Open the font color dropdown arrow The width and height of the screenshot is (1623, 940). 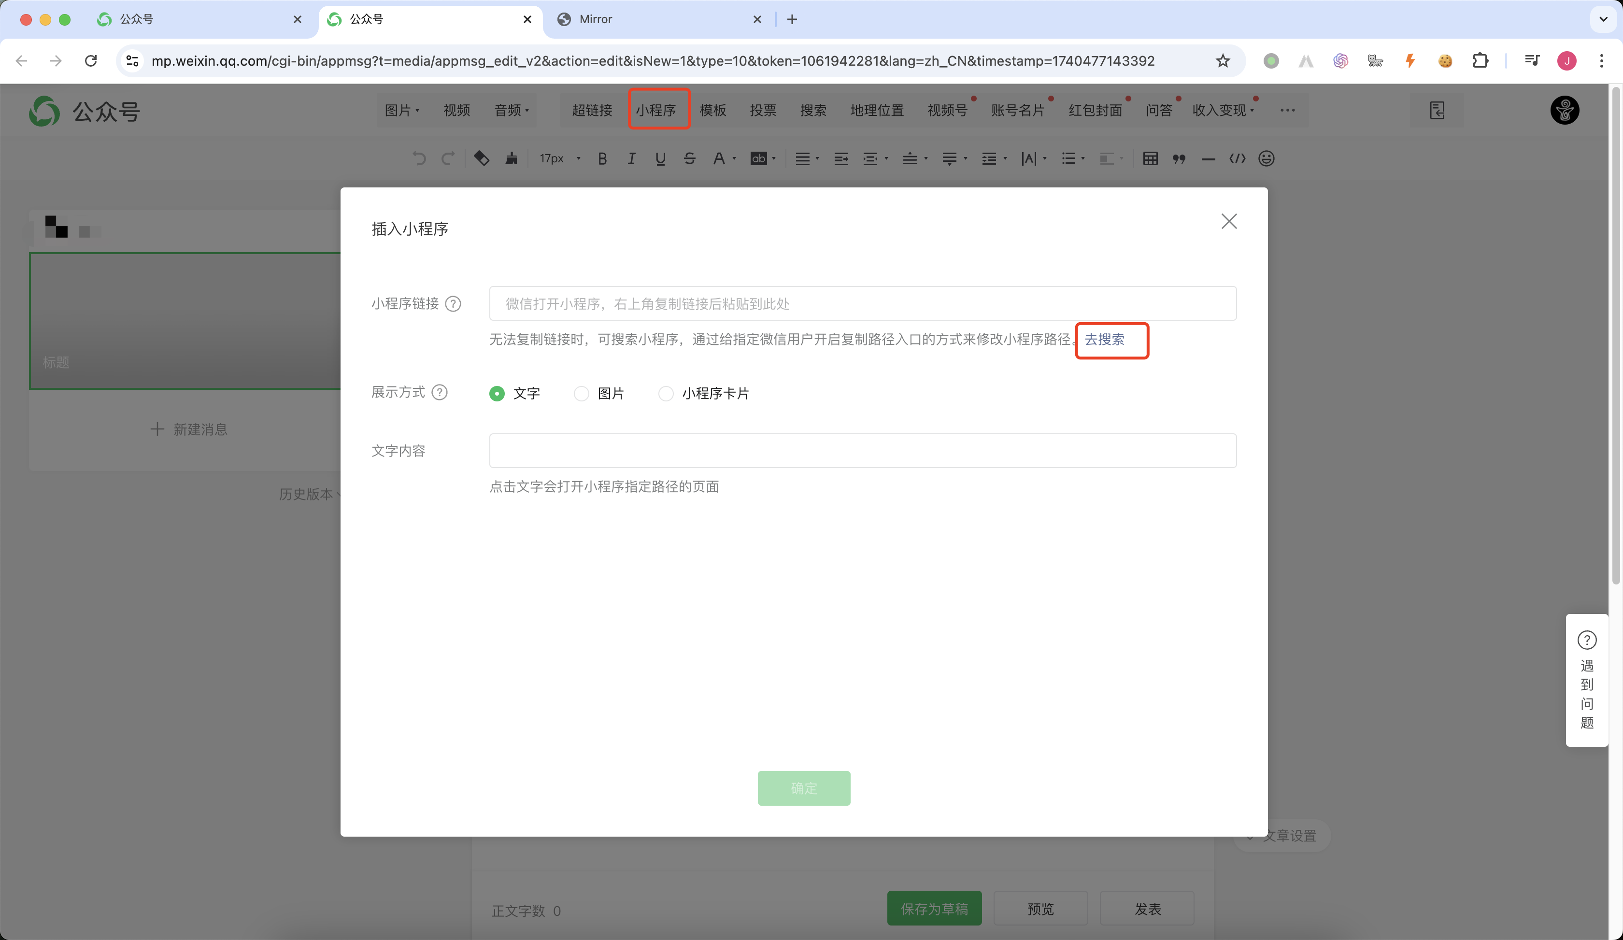pyautogui.click(x=734, y=158)
